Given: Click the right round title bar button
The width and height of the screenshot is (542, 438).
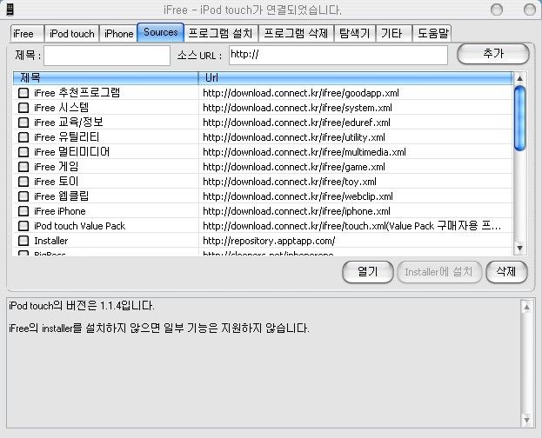Looking at the screenshot, I should tap(530, 10).
